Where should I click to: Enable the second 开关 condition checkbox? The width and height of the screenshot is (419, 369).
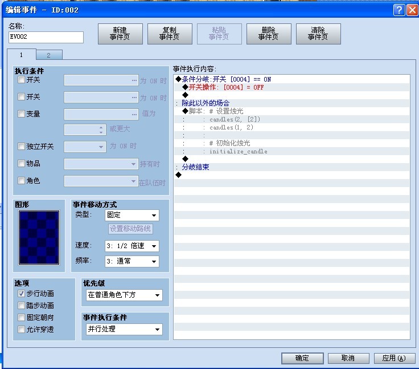tap(21, 96)
